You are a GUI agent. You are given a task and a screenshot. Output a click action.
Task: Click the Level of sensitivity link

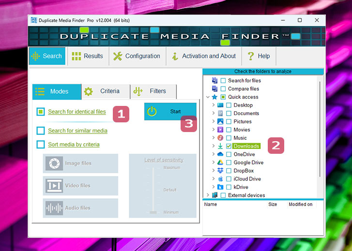point(164,160)
